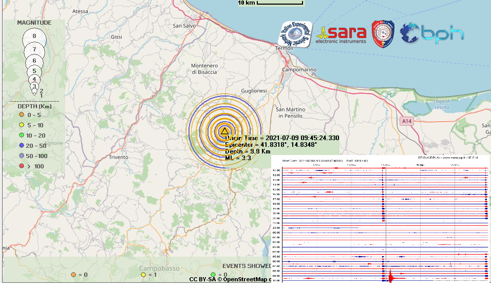Click the yellow 5 - 10 depth dot
Screen dimensions: 491x308
click(22, 125)
